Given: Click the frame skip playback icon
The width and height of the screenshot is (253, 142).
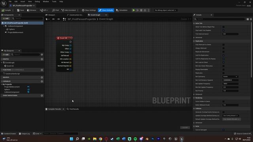Looking at the screenshot, I should (138, 10).
